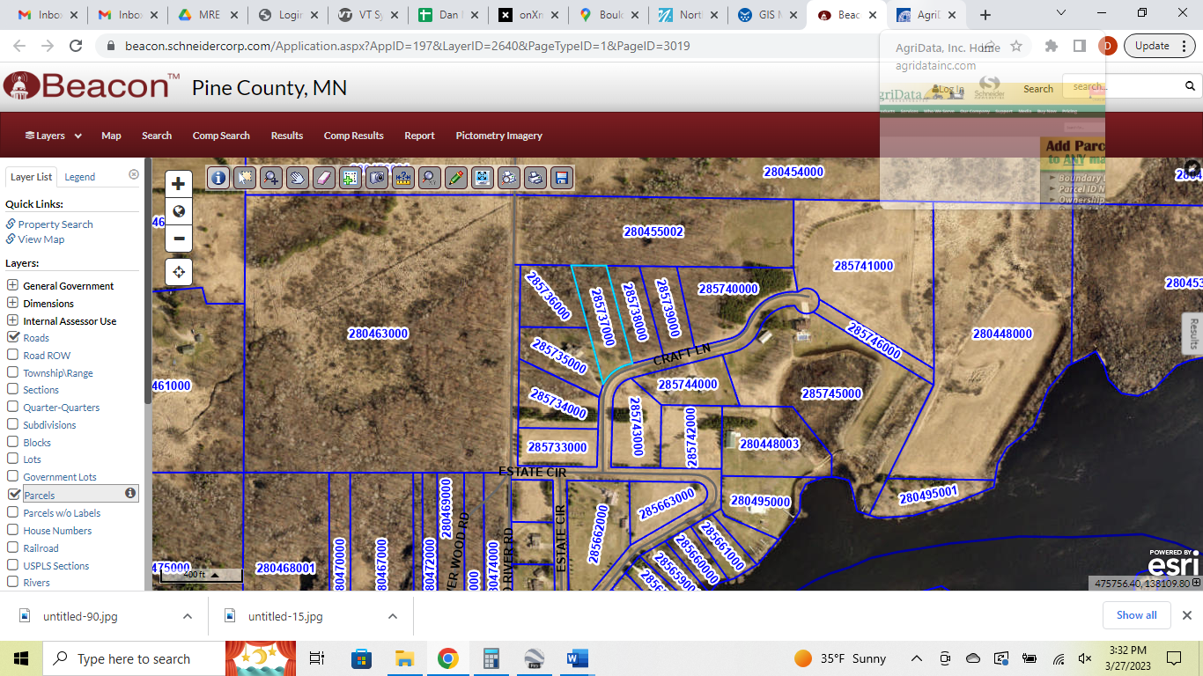Click Show all downloads button

1137,615
